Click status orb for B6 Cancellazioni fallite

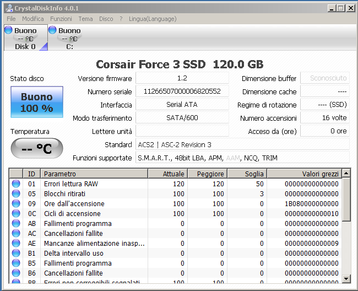point(16,273)
